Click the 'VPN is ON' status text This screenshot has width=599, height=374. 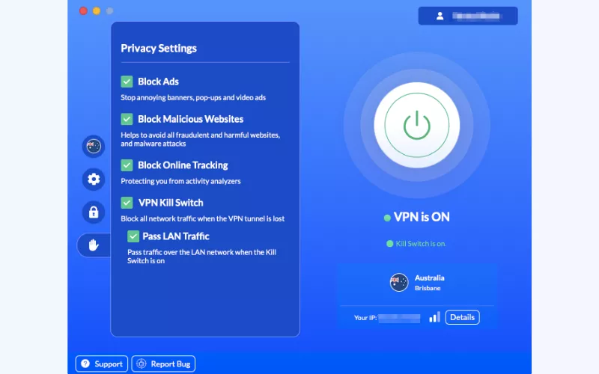coord(422,217)
